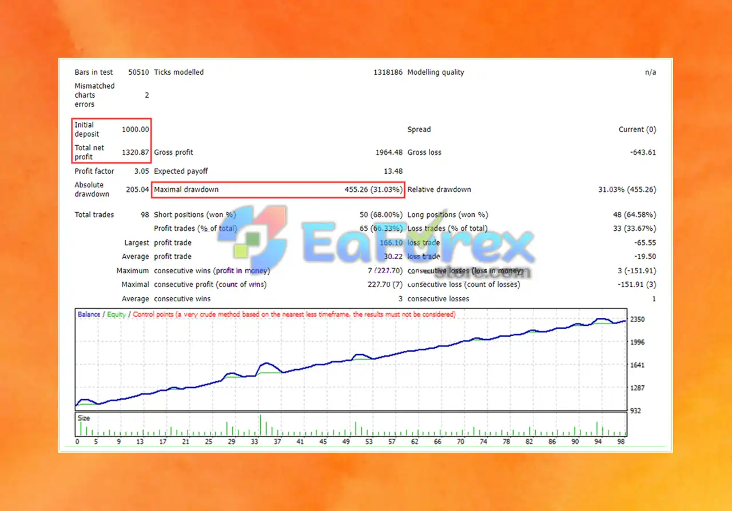Screen dimensions: 732x511
Task: Click the Initial deposit value 1000.00
Action: click(x=136, y=130)
